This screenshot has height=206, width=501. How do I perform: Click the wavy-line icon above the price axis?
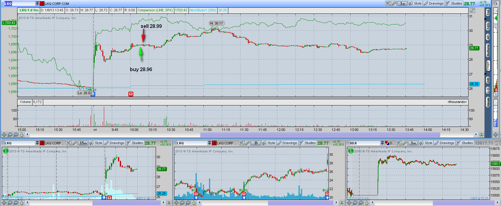point(472,10)
